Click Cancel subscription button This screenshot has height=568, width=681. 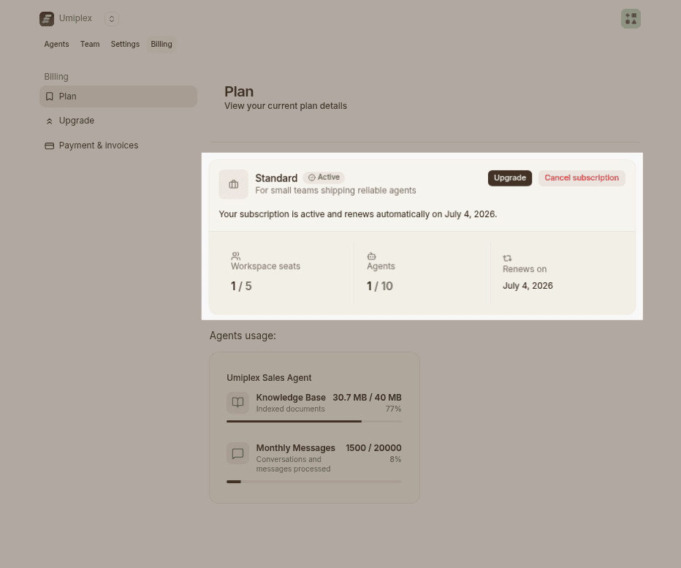tap(582, 178)
